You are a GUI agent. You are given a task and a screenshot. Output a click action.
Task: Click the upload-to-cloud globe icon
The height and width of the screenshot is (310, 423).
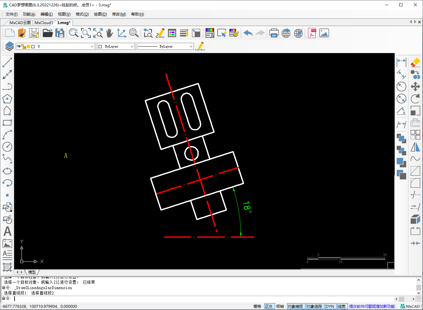click(x=286, y=33)
